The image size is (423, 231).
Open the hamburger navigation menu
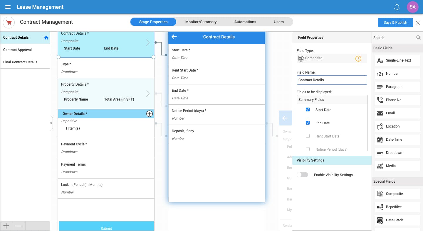8,7
